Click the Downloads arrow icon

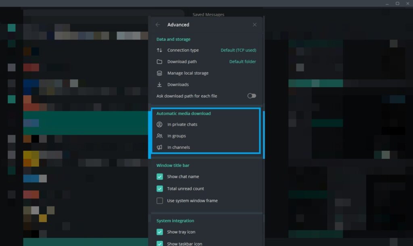pos(159,85)
